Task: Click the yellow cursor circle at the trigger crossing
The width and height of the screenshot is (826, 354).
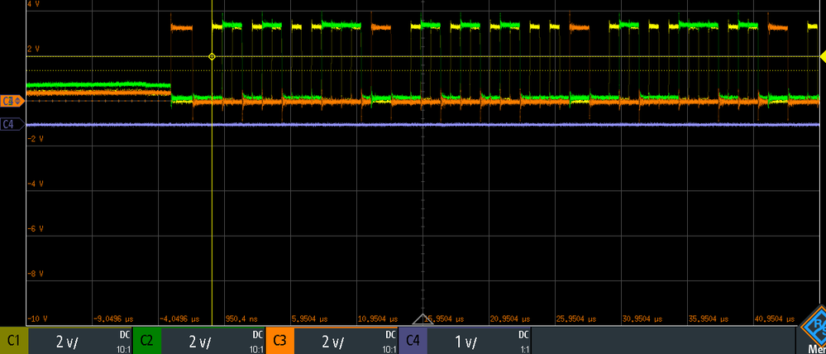Action: [x=212, y=56]
